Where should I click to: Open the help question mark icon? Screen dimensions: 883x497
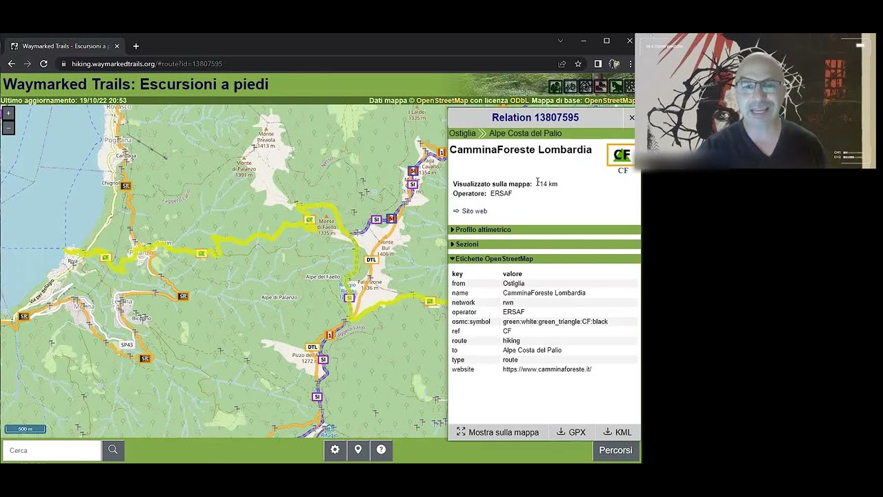coord(381,449)
